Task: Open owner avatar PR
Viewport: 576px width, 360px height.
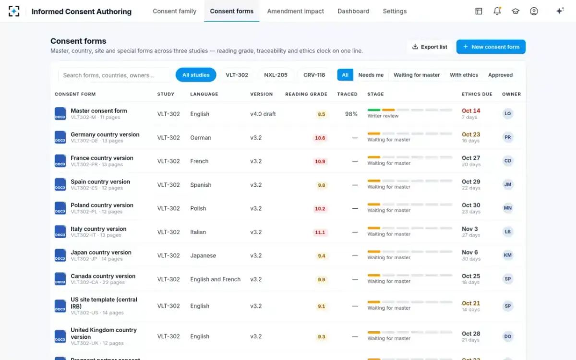Action: coord(508,137)
